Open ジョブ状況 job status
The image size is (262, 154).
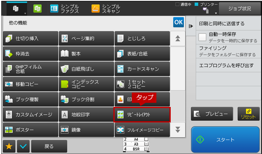[x=239, y=9]
